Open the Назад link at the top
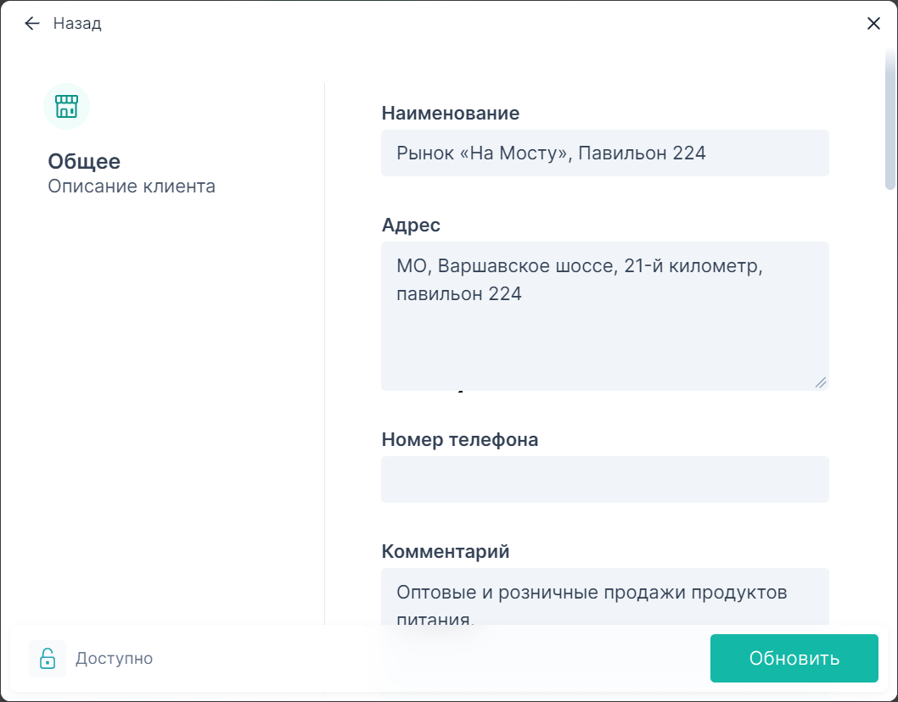 tap(77, 23)
